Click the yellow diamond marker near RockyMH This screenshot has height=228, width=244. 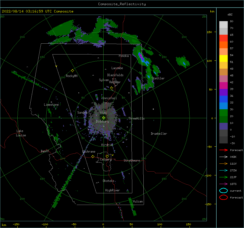(x=72, y=71)
